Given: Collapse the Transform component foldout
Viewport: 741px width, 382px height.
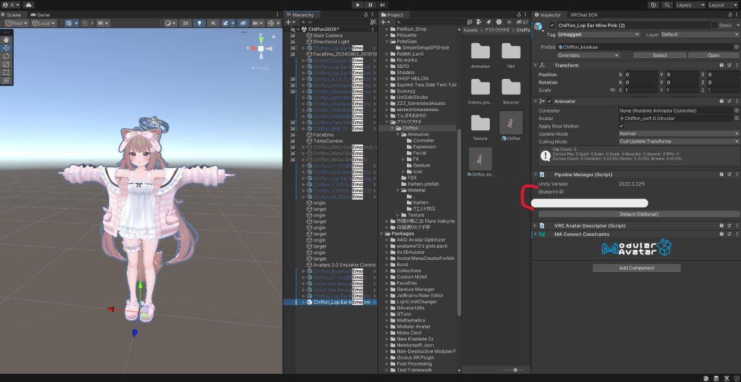Looking at the screenshot, I should coord(535,65).
